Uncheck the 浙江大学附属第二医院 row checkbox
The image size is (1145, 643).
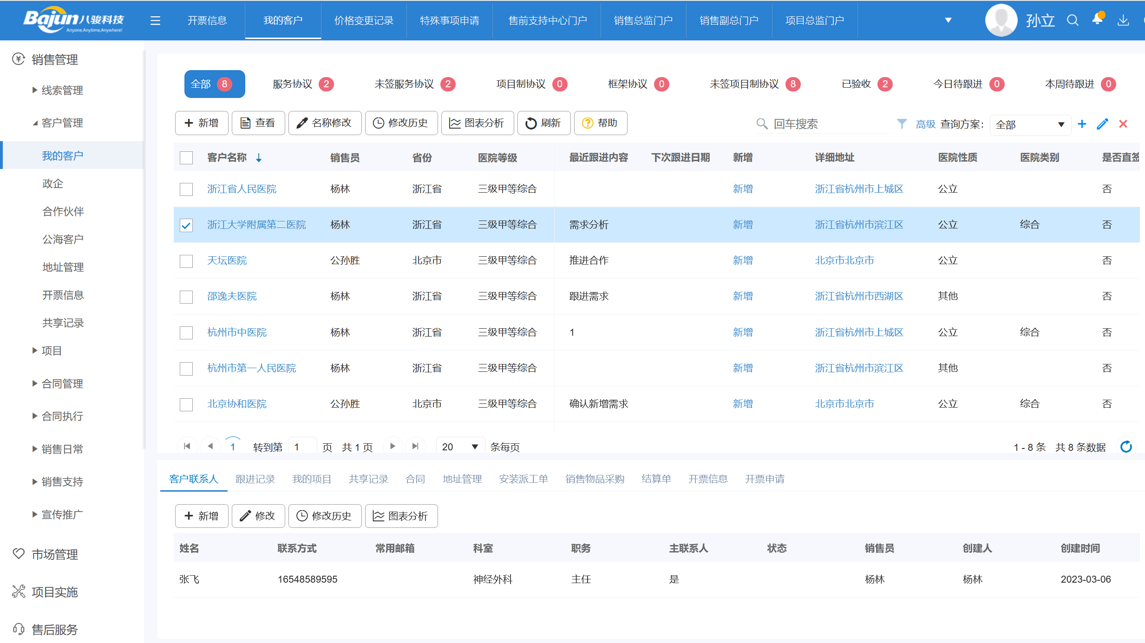[186, 225]
